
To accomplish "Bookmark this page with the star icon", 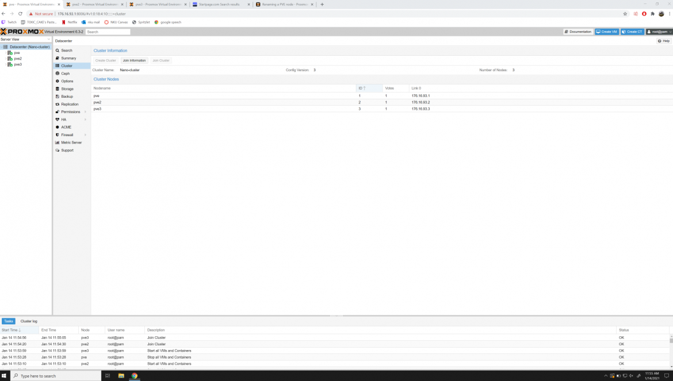I will (x=625, y=14).
